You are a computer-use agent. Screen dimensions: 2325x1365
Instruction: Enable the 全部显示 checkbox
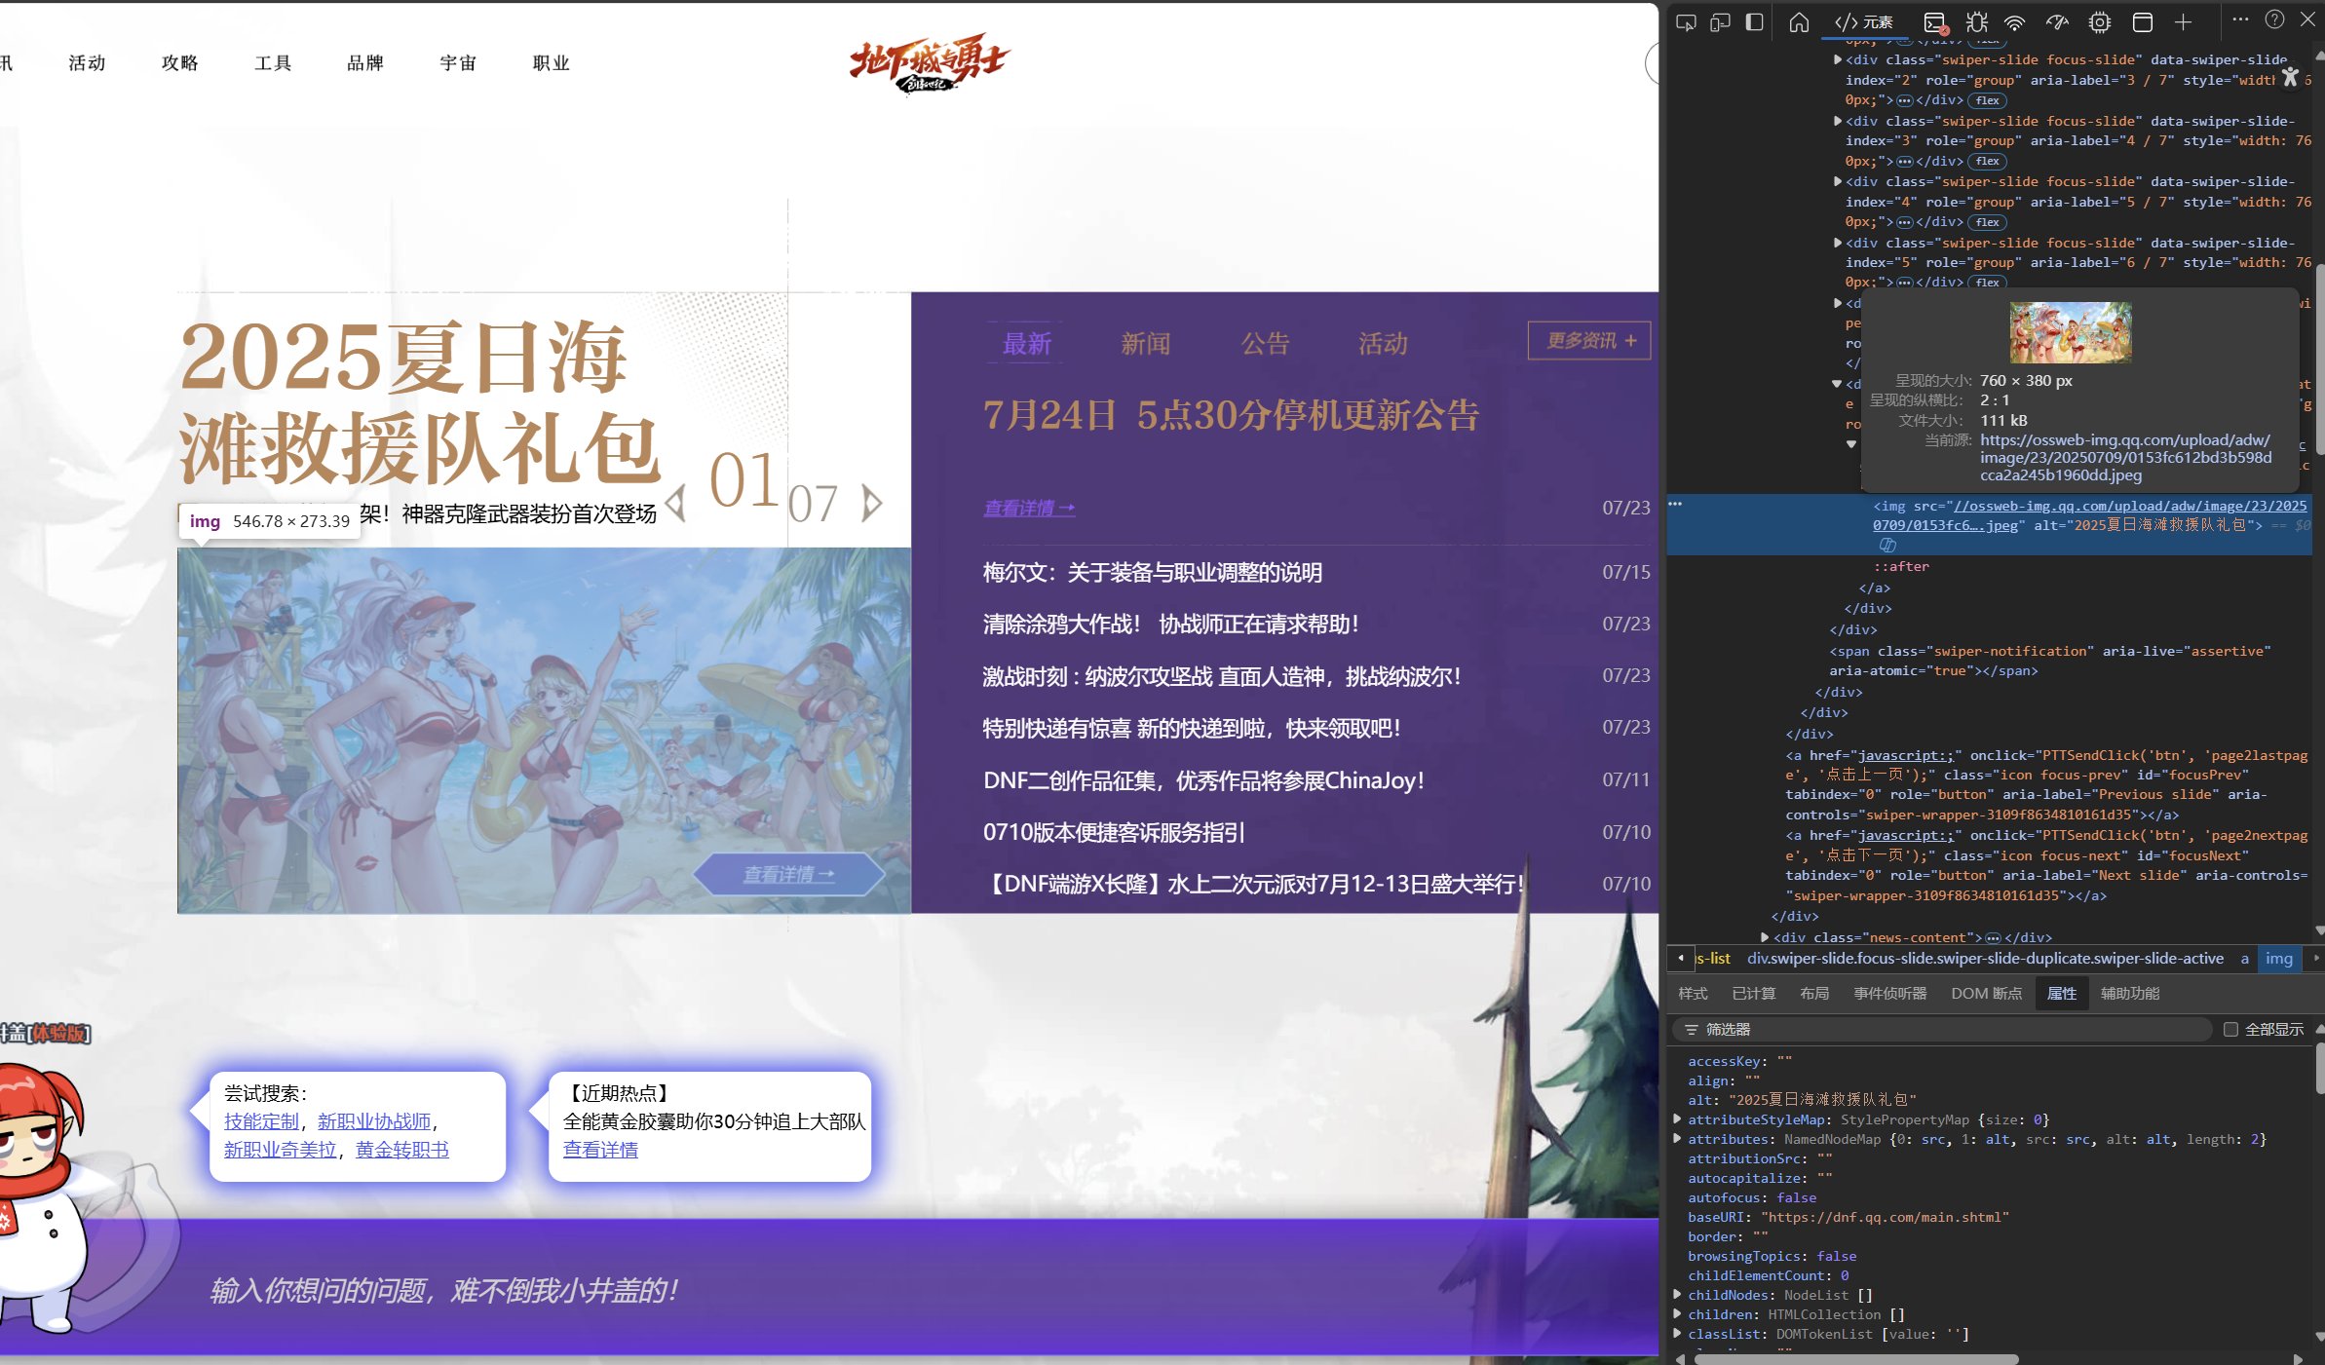(2230, 1030)
